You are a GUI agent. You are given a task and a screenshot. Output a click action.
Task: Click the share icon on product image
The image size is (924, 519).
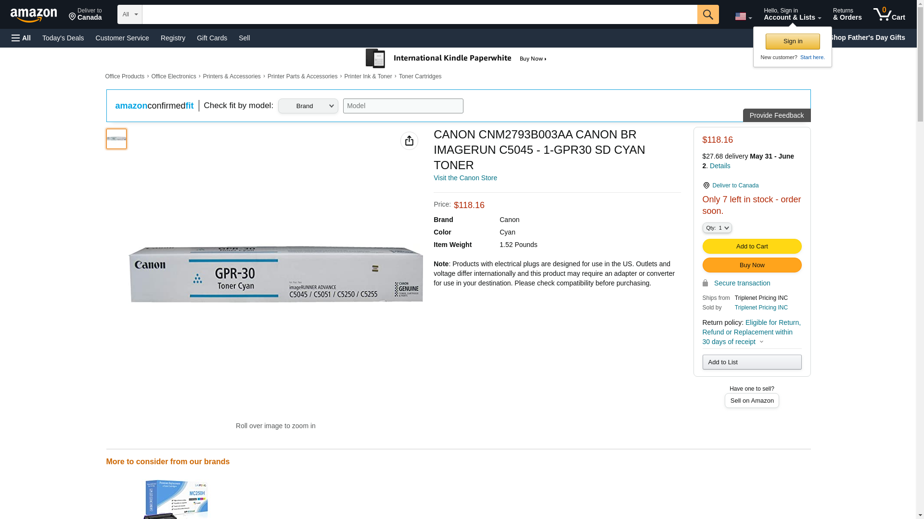(409, 141)
